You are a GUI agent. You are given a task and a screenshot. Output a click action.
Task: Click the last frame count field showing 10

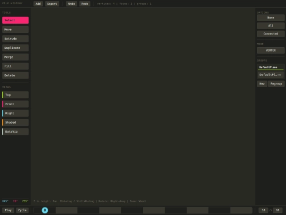[x=278, y=210]
